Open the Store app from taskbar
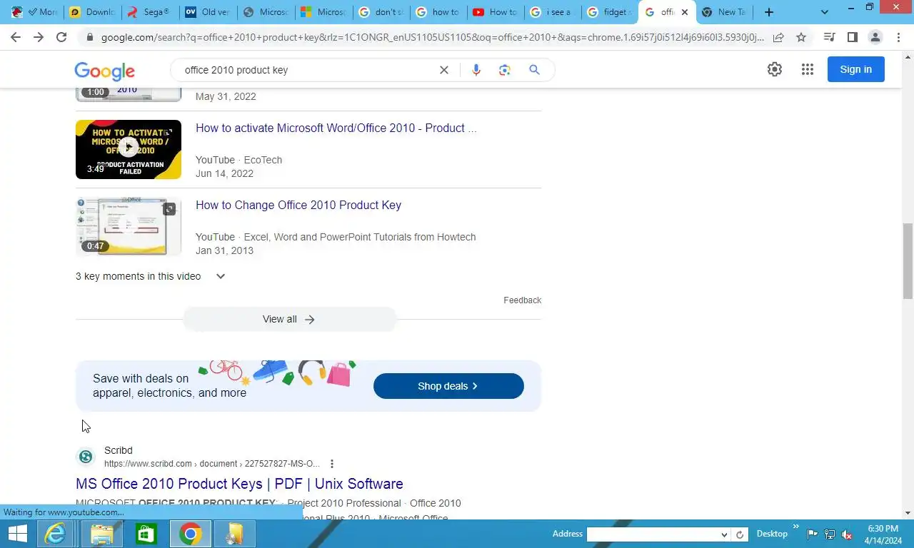This screenshot has height=548, width=914. pyautogui.click(x=146, y=534)
